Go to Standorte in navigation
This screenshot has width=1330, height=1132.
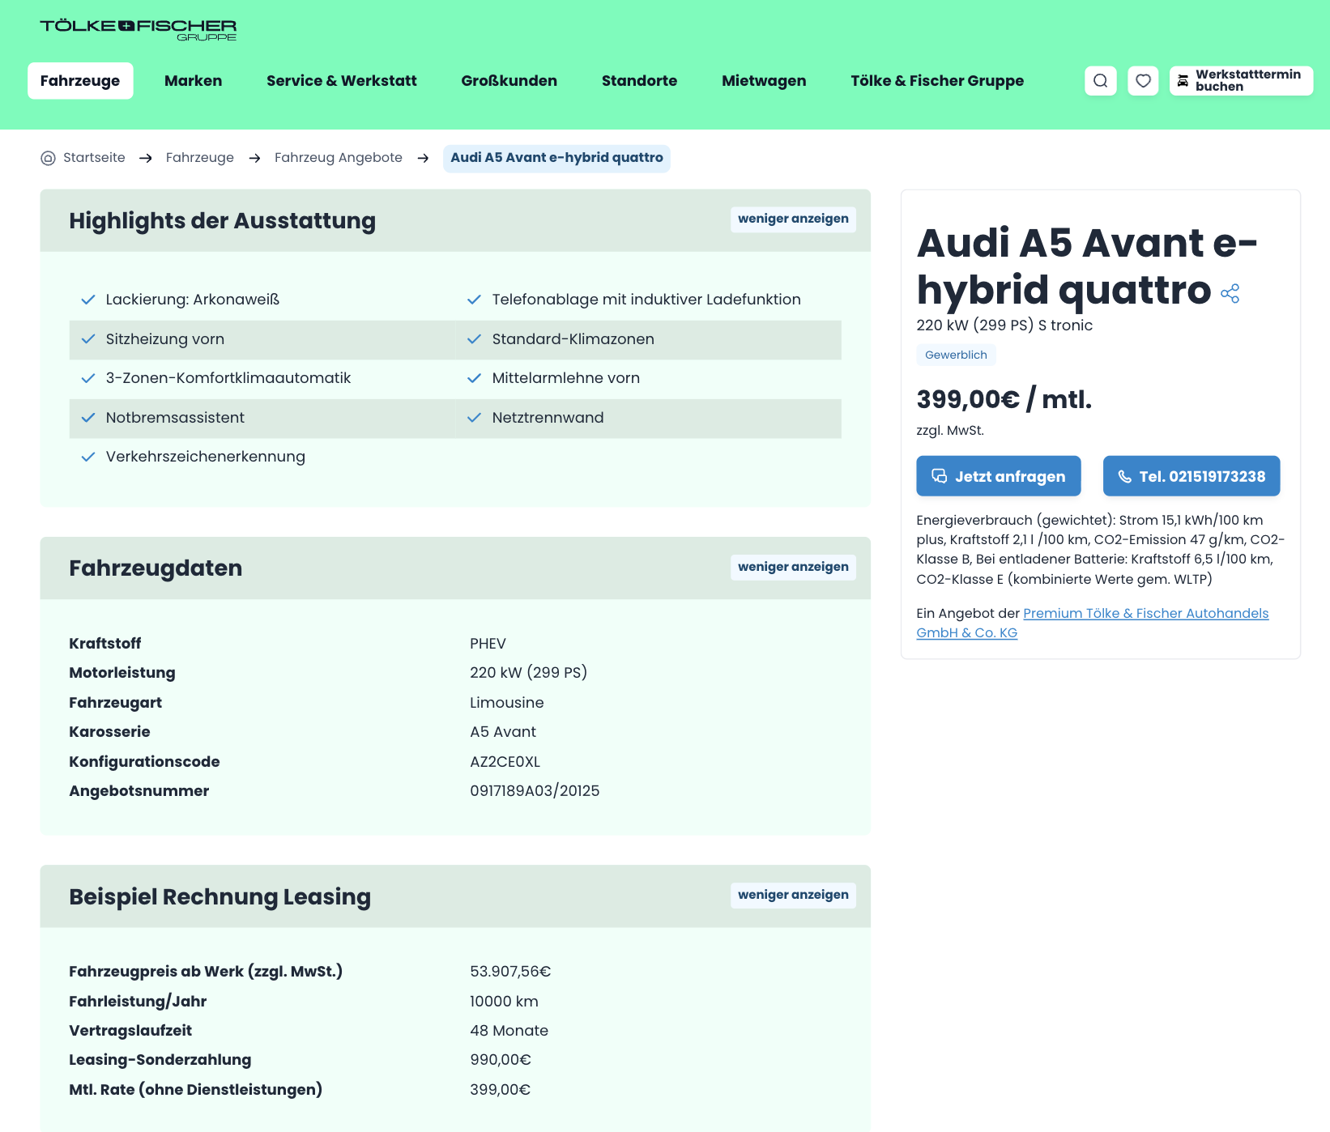(639, 81)
